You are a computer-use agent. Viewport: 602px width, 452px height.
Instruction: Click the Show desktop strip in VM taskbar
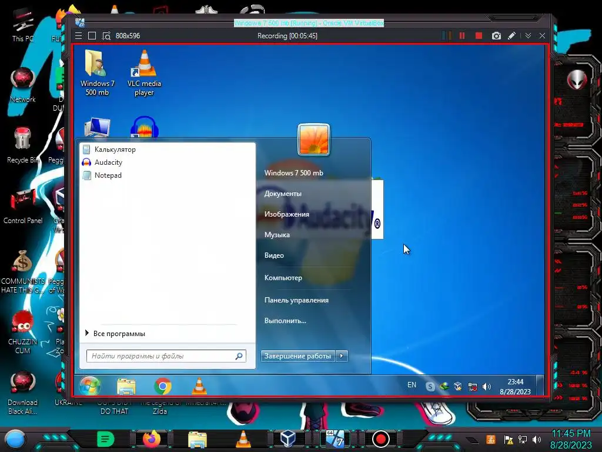(540, 385)
